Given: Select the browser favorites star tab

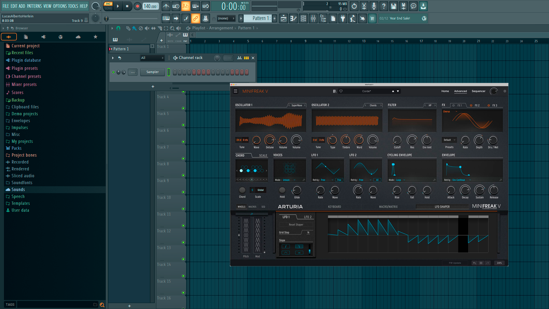Looking at the screenshot, I should click(x=95, y=37).
